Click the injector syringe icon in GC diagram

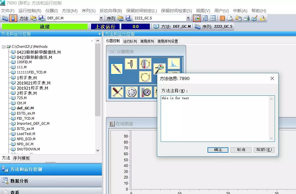pyautogui.click(x=117, y=69)
